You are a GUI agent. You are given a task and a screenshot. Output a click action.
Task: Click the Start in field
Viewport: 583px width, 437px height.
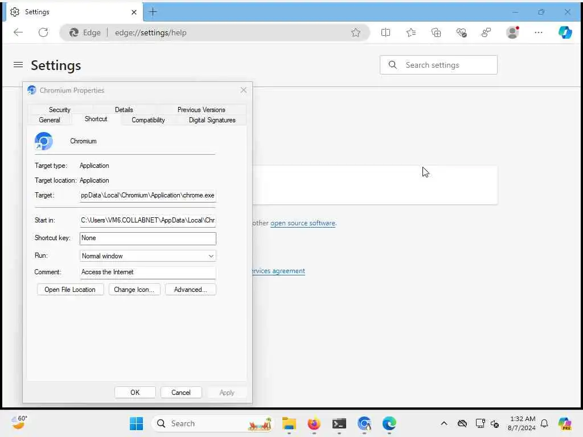tap(147, 220)
